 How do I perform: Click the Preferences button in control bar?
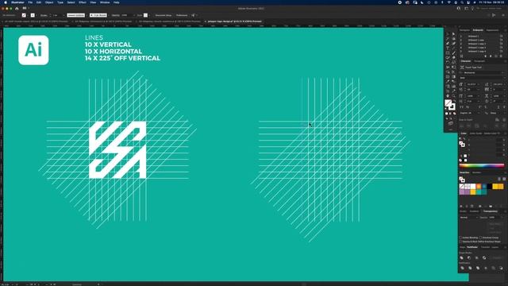tap(182, 15)
